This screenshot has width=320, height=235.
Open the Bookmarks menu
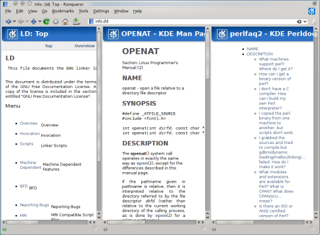[x=63, y=11]
